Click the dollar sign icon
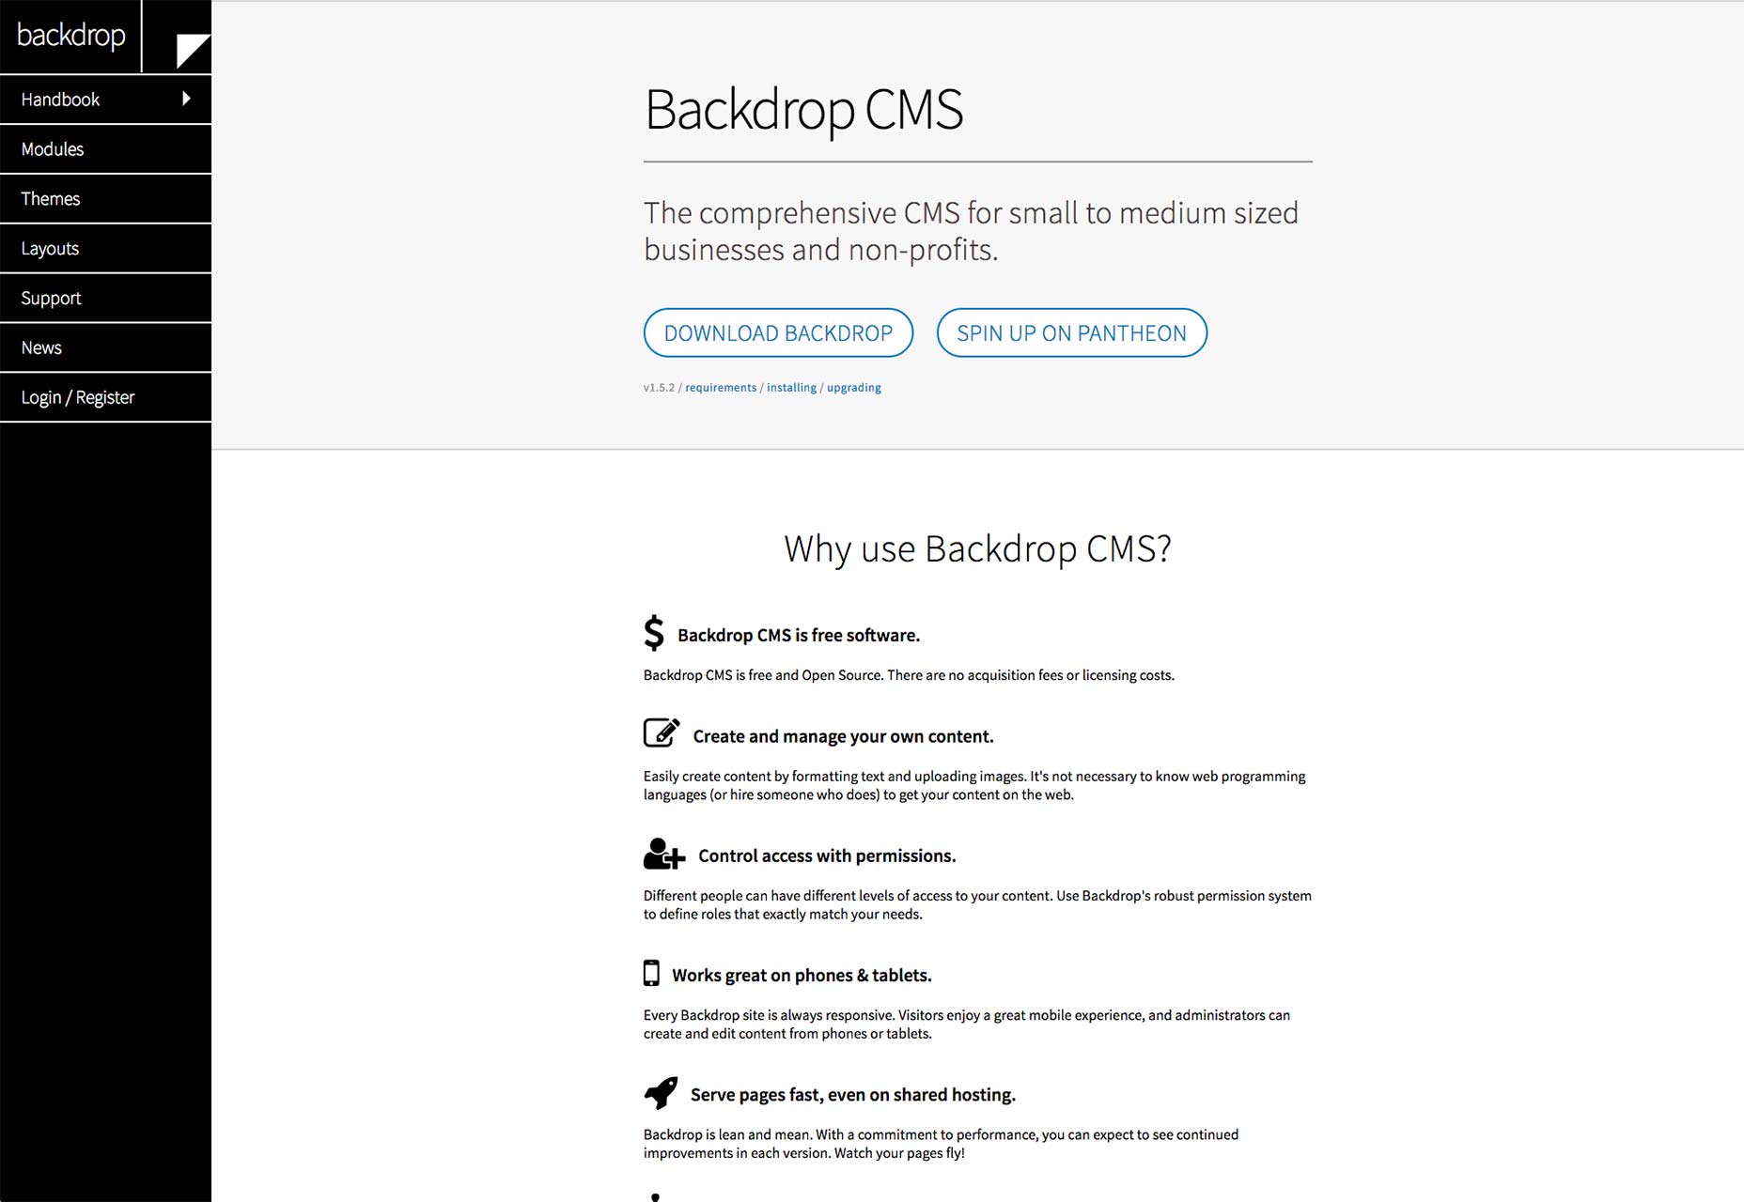The width and height of the screenshot is (1744, 1202). (x=654, y=633)
